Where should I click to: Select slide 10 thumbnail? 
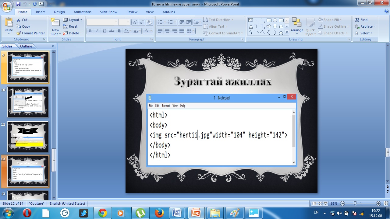pos(28,102)
